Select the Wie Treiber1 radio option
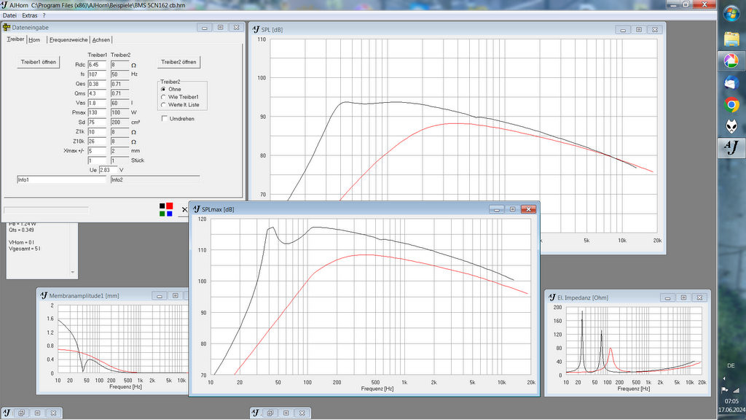The height and width of the screenshot is (420, 746). (x=163, y=97)
